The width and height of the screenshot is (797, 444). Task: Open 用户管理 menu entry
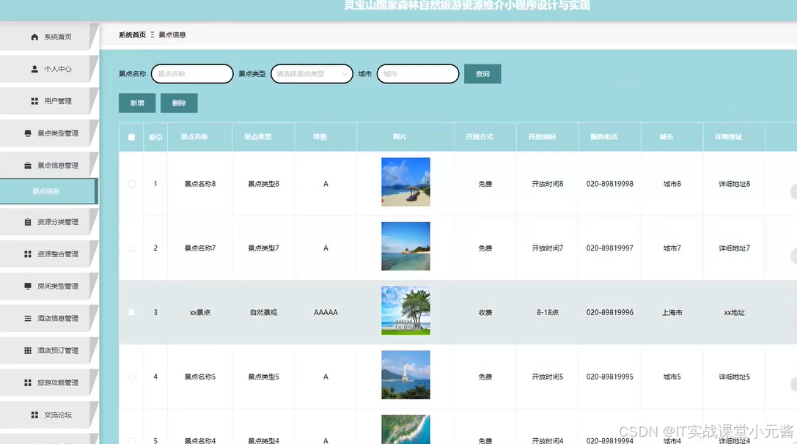48,101
